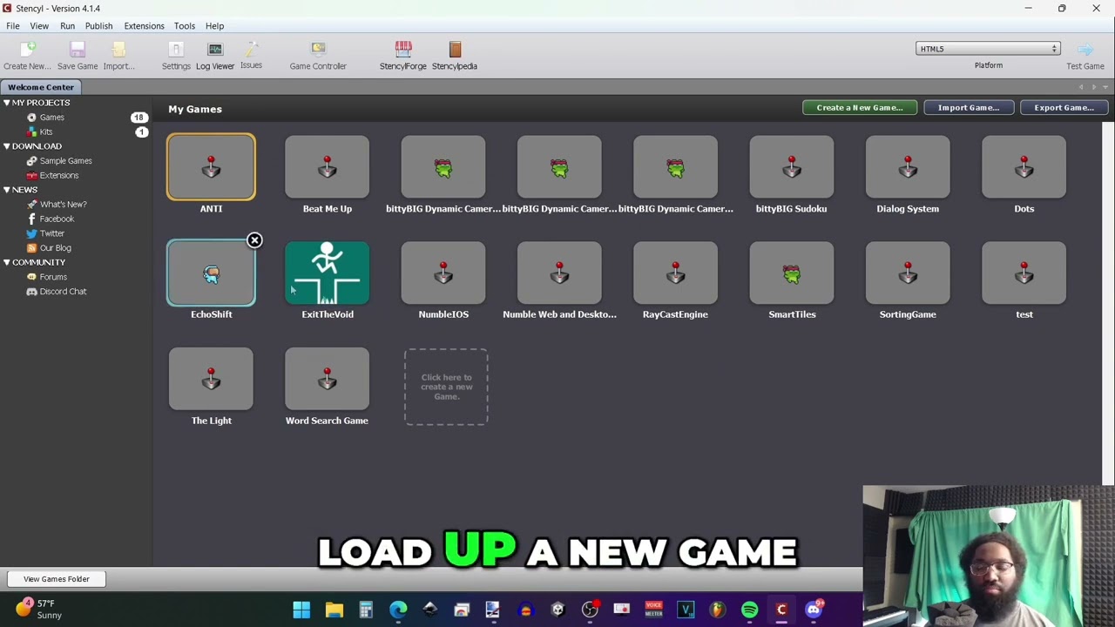Screen dimensions: 1115x627
Task: Select the NumbleIOS game
Action: click(443, 273)
